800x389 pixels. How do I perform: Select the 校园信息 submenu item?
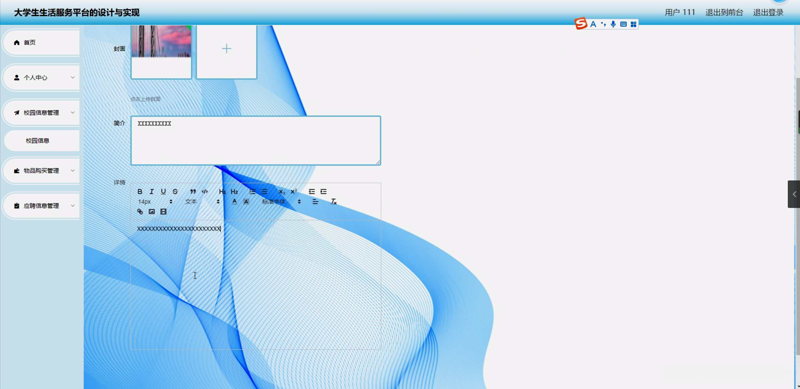coord(38,141)
